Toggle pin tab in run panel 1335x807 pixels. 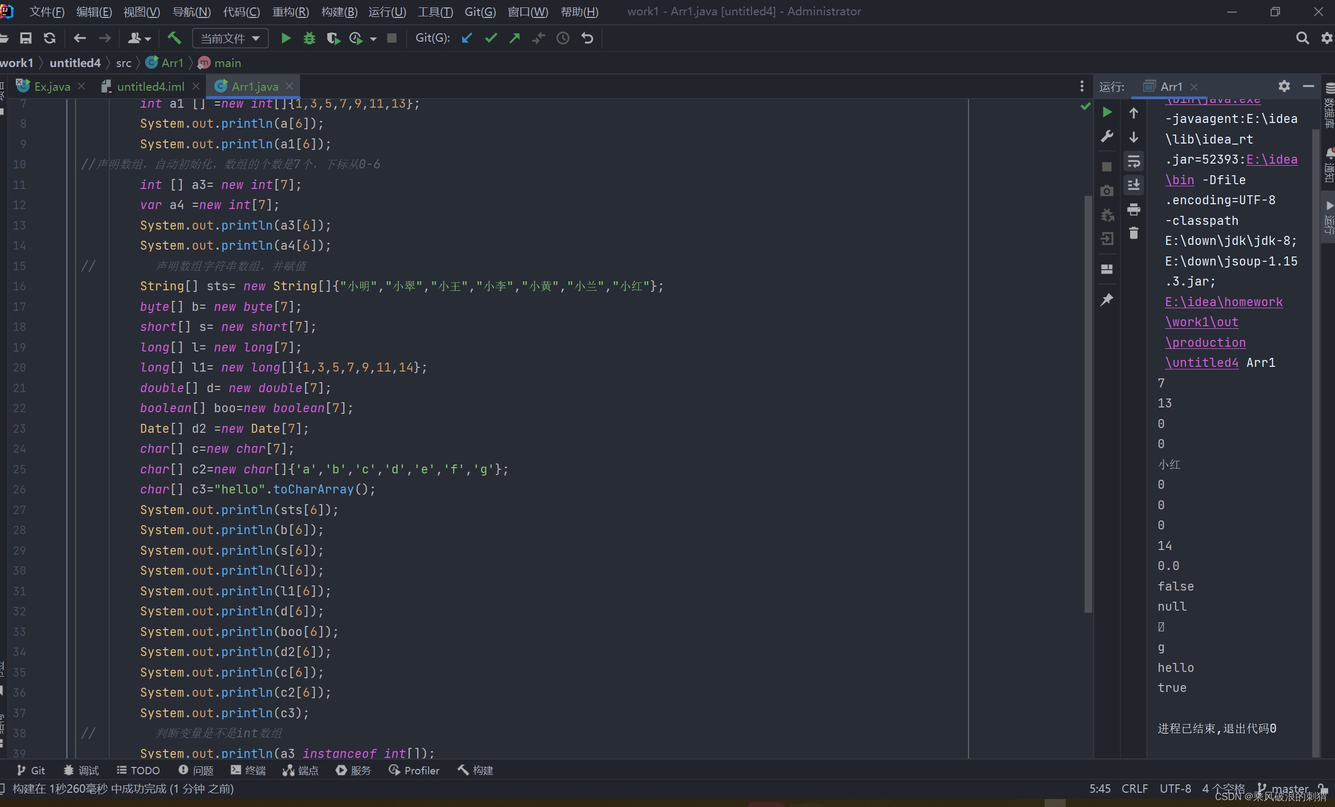point(1106,299)
